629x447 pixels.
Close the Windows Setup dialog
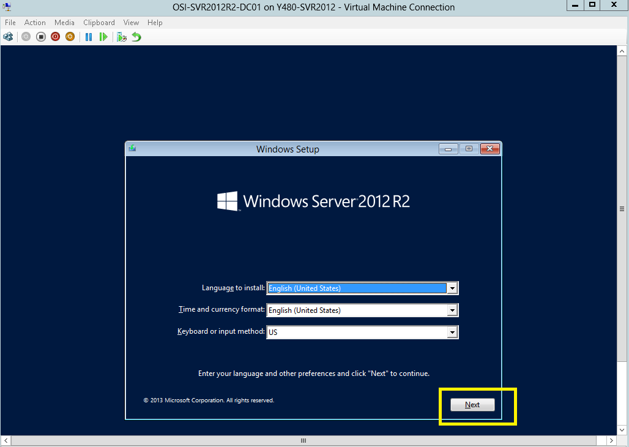coord(490,149)
